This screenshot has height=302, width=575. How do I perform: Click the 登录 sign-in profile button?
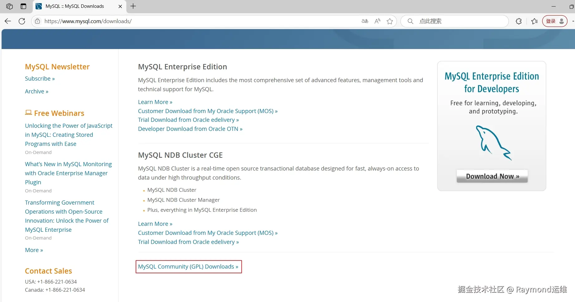click(555, 21)
